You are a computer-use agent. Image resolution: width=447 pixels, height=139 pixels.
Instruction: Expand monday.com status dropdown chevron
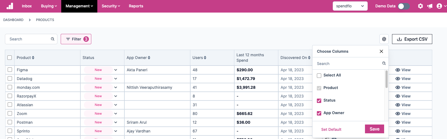tap(116, 87)
